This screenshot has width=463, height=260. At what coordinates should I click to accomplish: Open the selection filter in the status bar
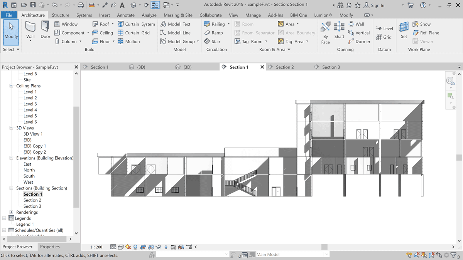coord(453,255)
